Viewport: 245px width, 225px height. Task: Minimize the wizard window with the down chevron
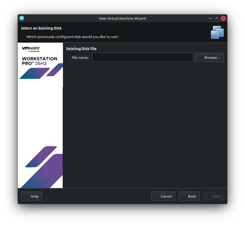tap(210, 18)
